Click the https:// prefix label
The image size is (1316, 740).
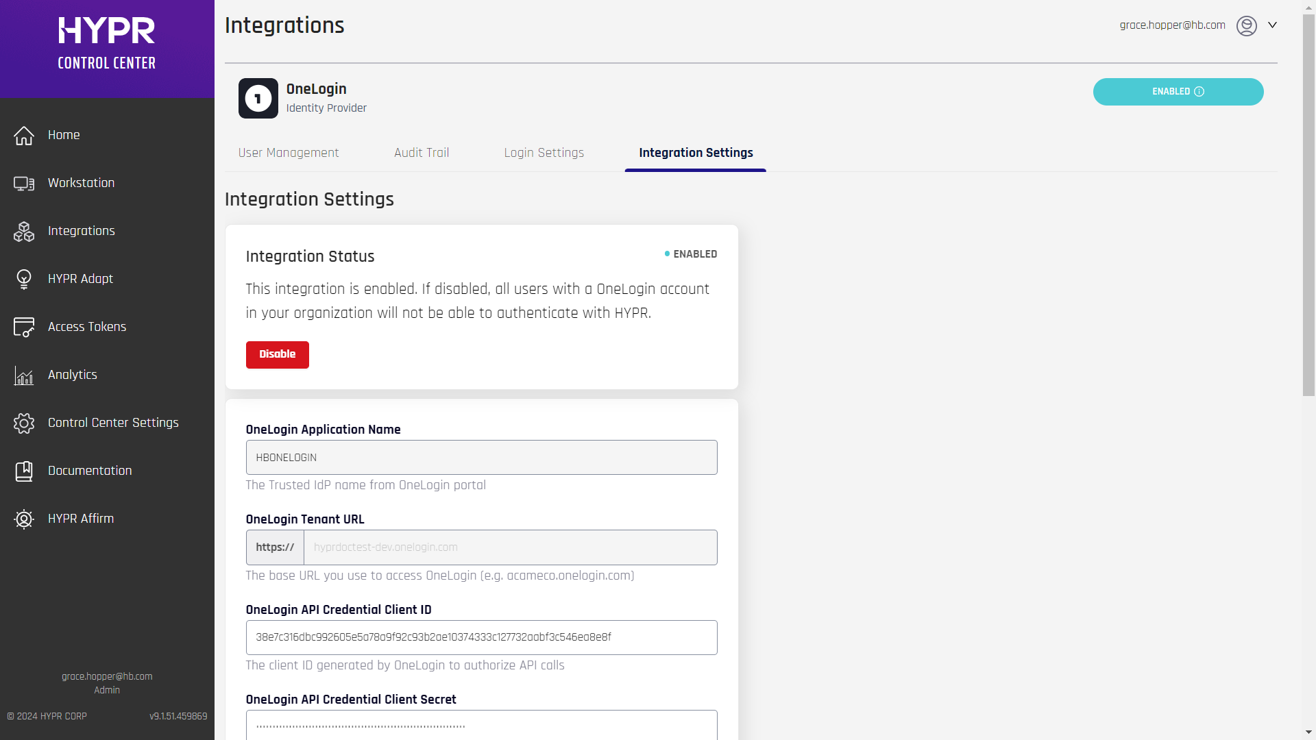[275, 547]
